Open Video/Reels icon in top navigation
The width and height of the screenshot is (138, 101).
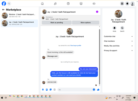pos(68,4)
